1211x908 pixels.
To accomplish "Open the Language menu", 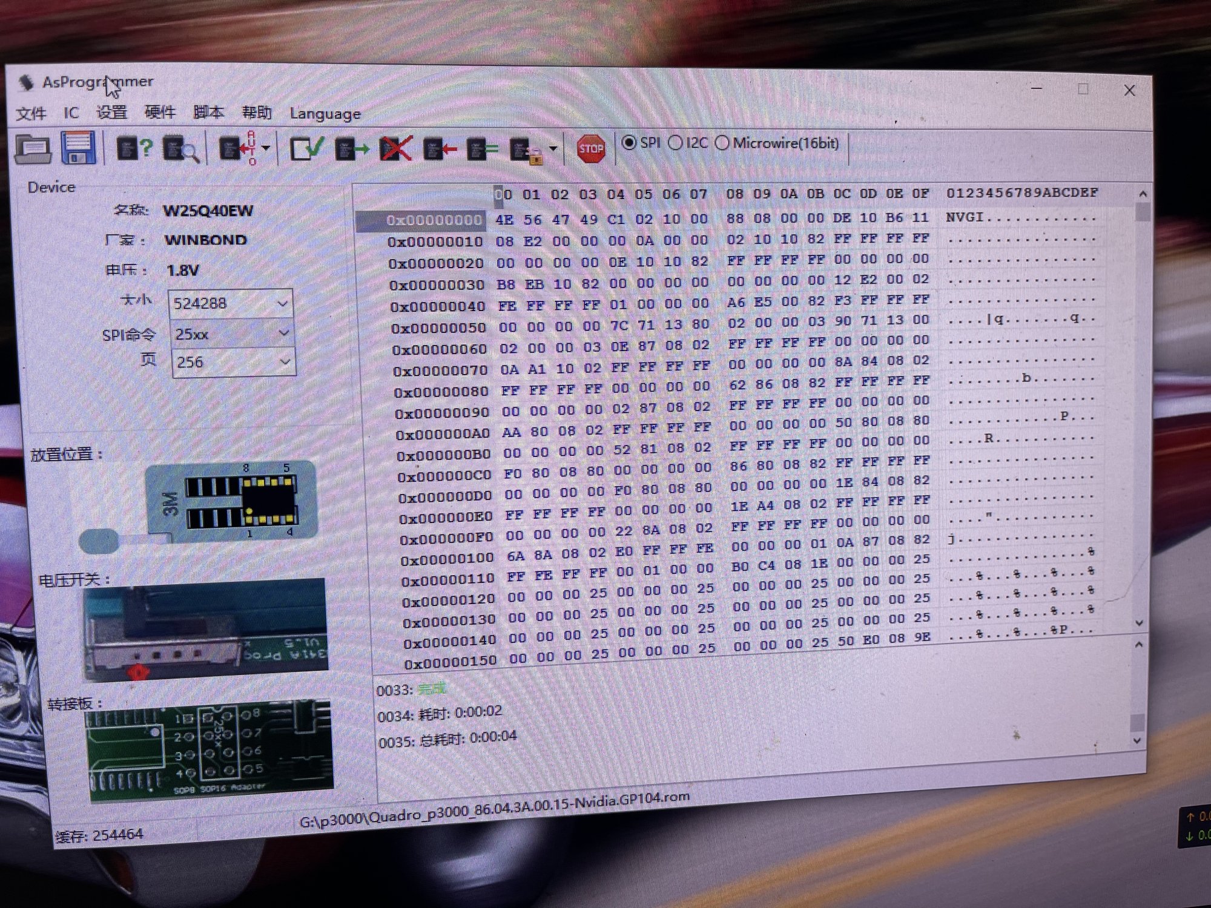I will point(325,114).
